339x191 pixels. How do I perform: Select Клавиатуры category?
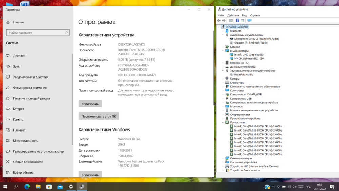[x=237, y=83]
